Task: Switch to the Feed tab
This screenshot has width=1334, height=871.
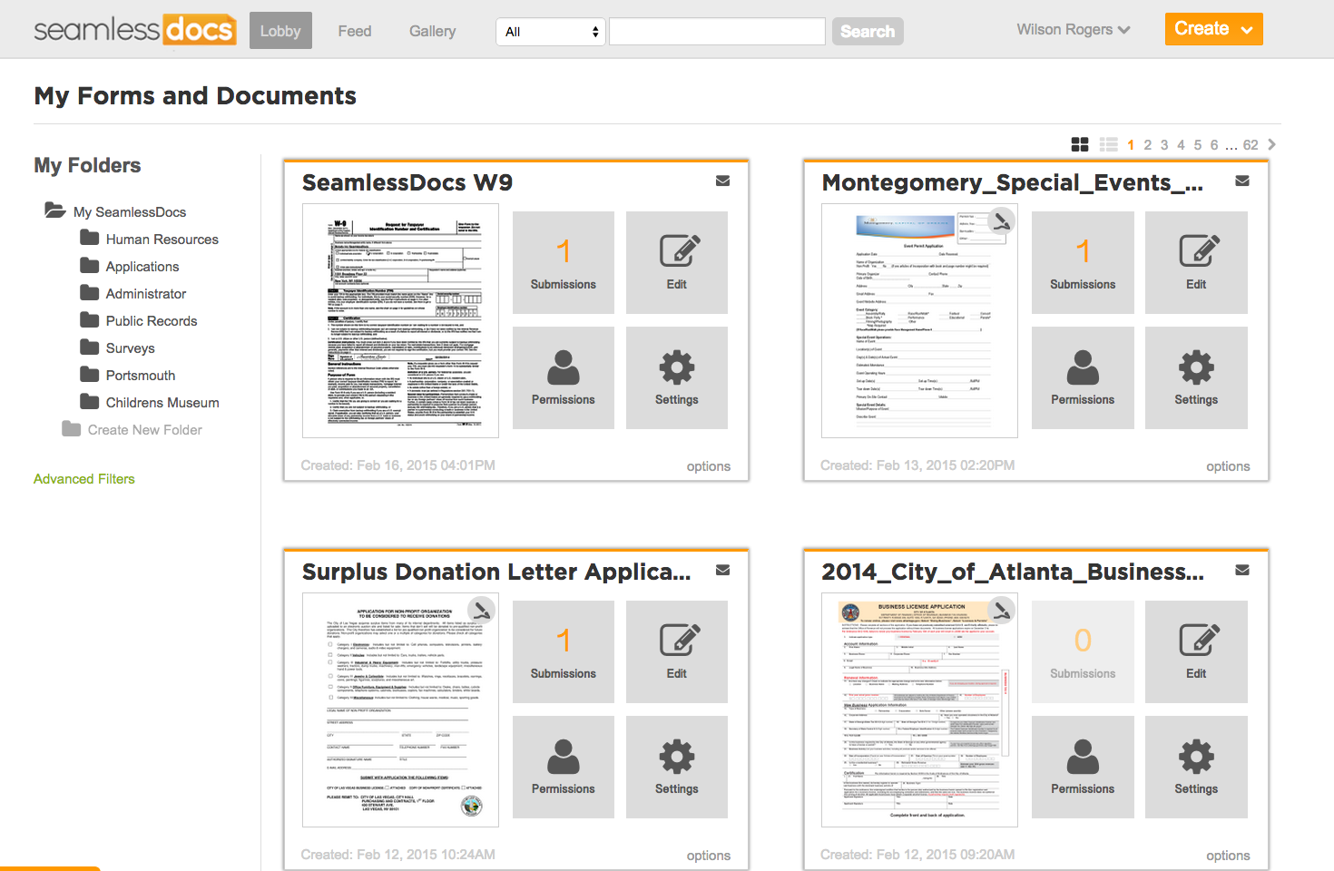Action: [354, 30]
